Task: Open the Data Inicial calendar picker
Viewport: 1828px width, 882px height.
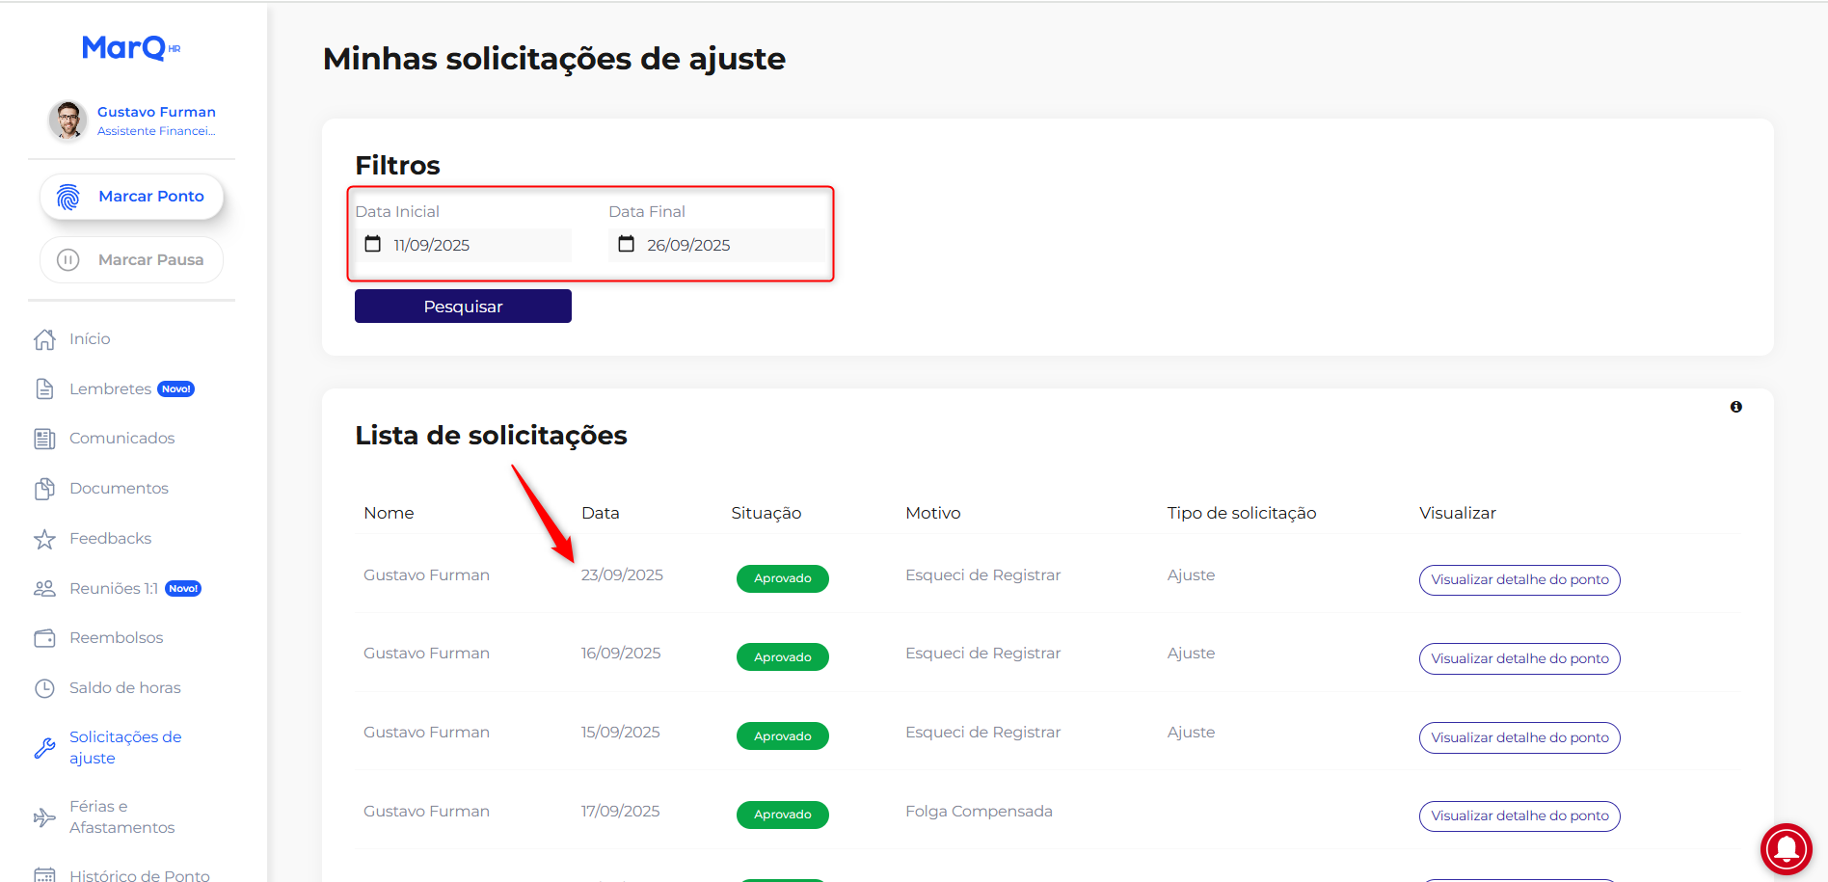Action: [373, 245]
